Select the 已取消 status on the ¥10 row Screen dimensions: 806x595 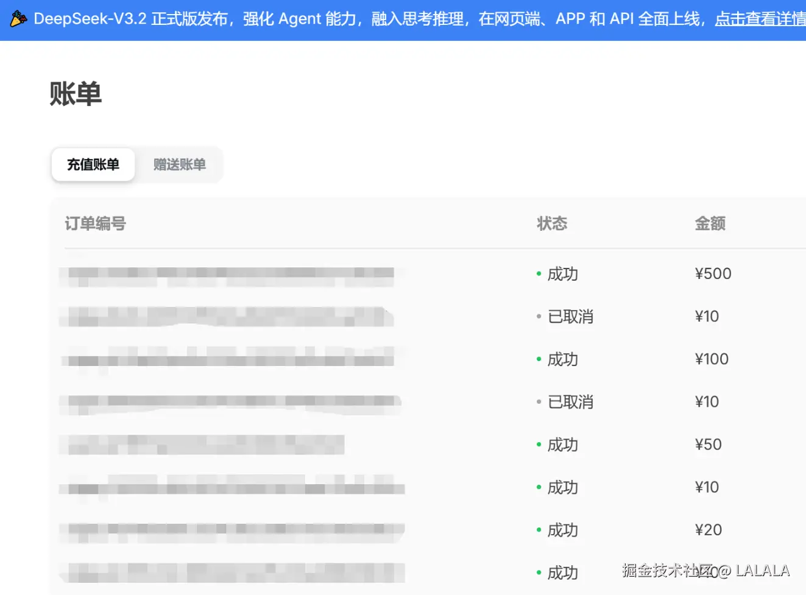(570, 317)
